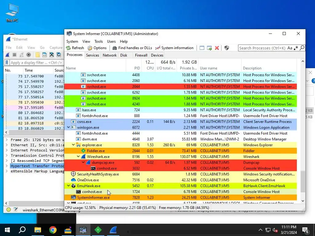
Task: Select the csrss.exe process row
Action: (x=180, y=121)
